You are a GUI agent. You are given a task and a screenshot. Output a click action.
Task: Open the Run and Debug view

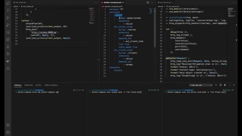(x=8, y=25)
